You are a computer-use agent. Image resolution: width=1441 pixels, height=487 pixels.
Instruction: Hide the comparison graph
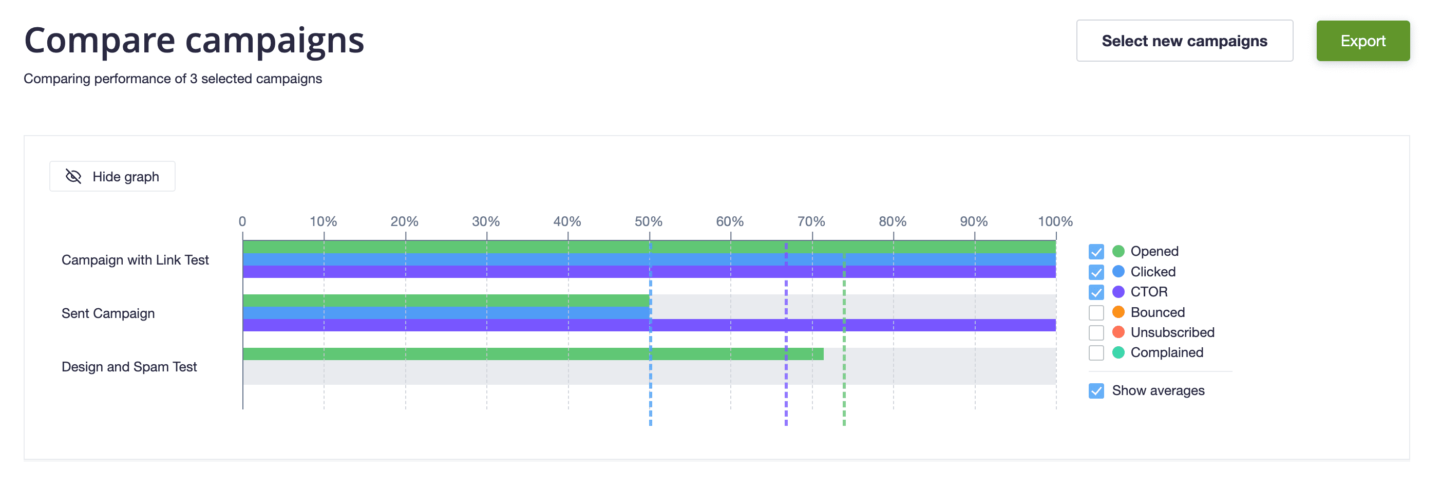coord(112,176)
